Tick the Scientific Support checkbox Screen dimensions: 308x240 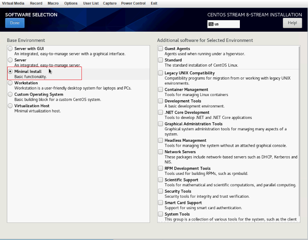pos(161,179)
